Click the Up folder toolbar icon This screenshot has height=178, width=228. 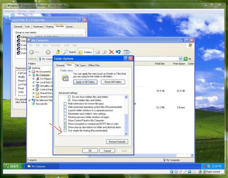coord(58,52)
